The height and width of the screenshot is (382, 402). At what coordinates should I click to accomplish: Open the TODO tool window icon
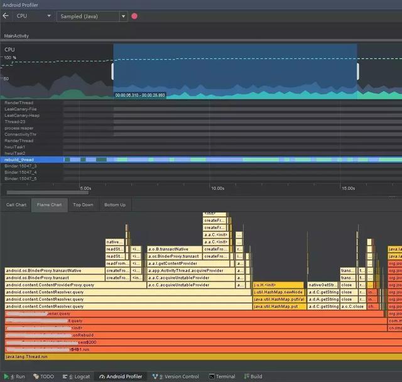click(x=36, y=376)
